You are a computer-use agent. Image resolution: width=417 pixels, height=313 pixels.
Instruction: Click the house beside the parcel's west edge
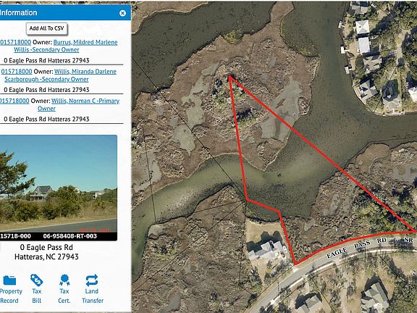[266, 250]
